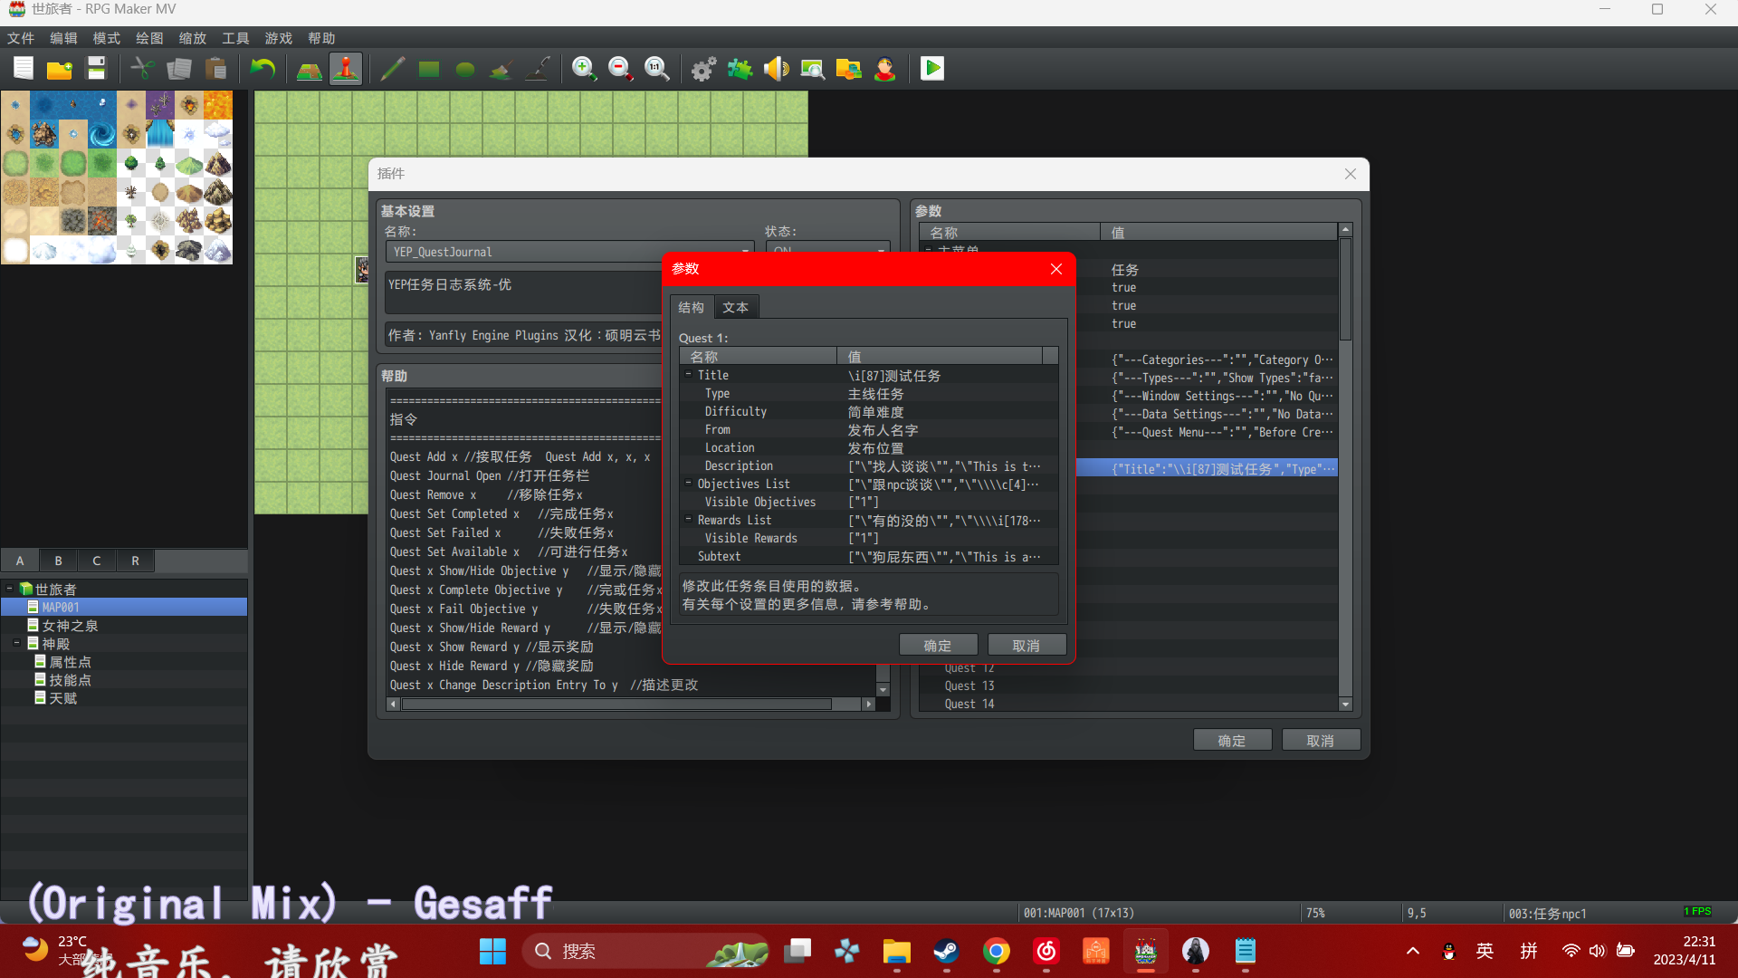Select the Difficulty parameter row
The height and width of the screenshot is (978, 1738).
click(x=869, y=411)
